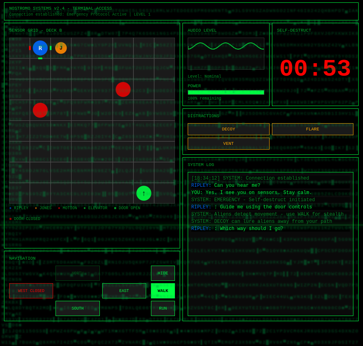Click log line 'Yes. I see you on sensors'
The image size is (363, 346).
(270, 192)
